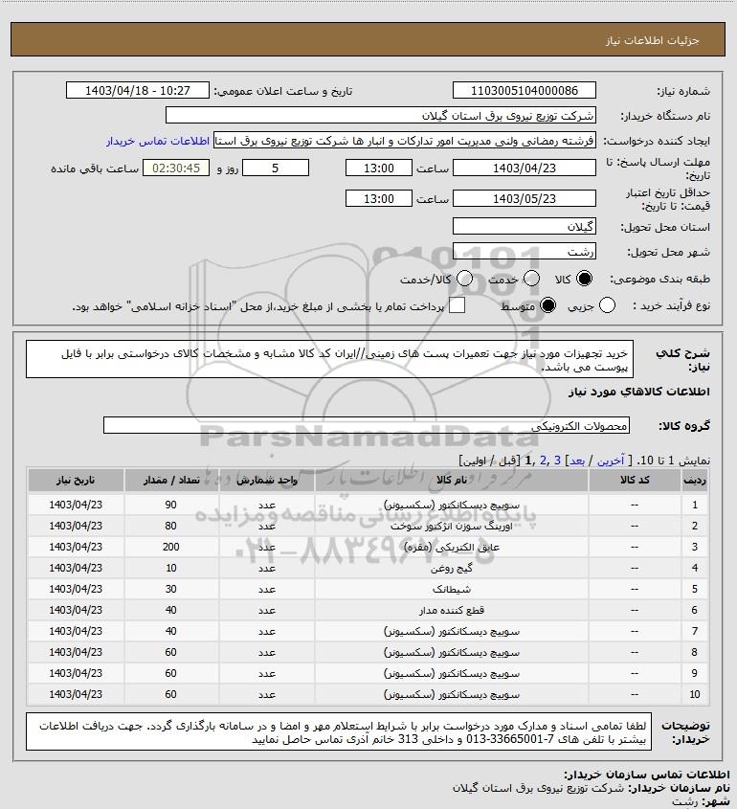
Task: Go to page 2 of items
Action: (x=544, y=461)
